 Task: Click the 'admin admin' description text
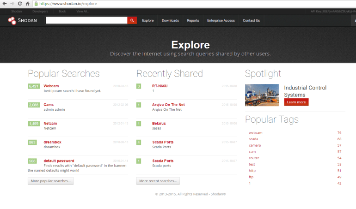pyautogui.click(x=54, y=109)
